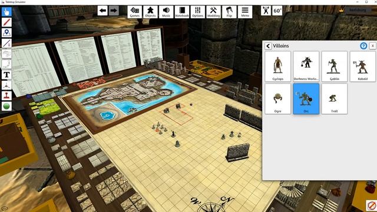
Task: Open the Modding menu
Action: [213, 12]
